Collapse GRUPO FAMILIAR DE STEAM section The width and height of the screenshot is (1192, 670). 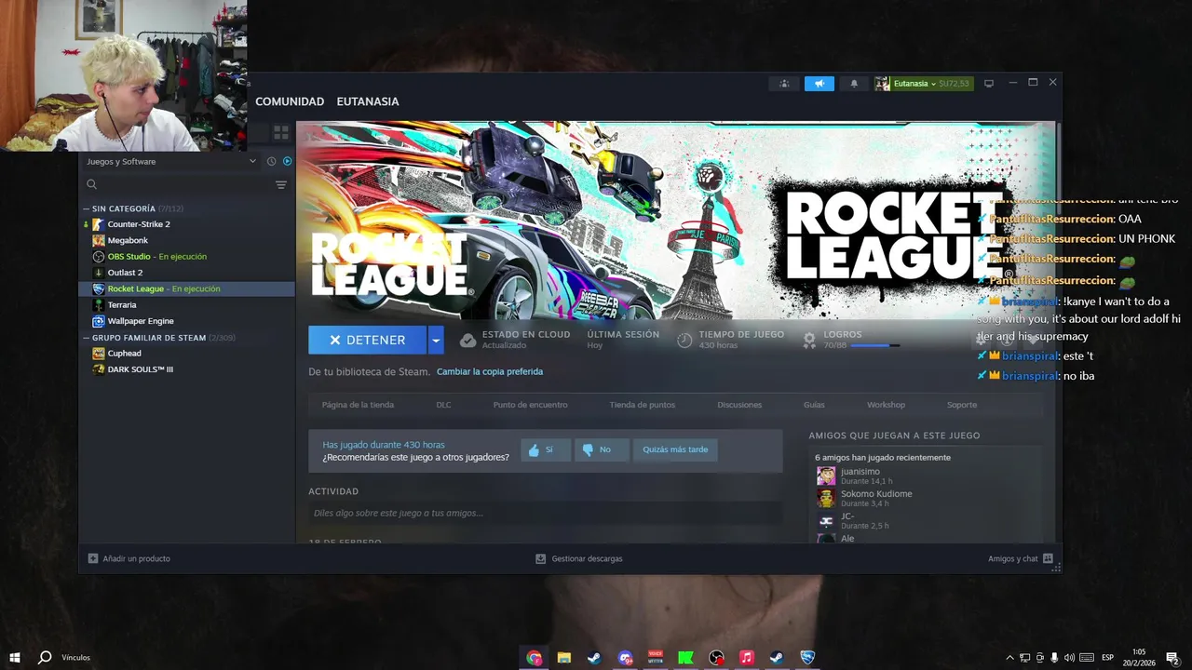click(86, 338)
